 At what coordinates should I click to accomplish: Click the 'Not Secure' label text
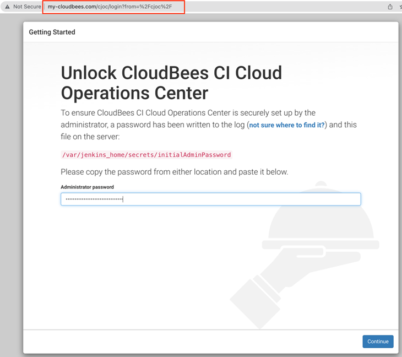(x=27, y=7)
